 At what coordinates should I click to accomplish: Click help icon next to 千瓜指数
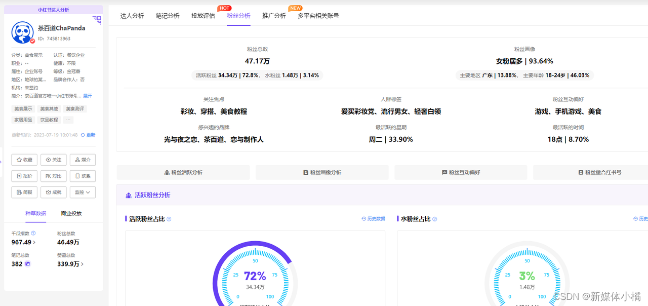[33, 233]
